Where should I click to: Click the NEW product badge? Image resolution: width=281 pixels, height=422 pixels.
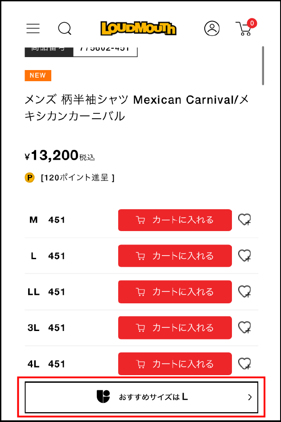pyautogui.click(x=38, y=75)
